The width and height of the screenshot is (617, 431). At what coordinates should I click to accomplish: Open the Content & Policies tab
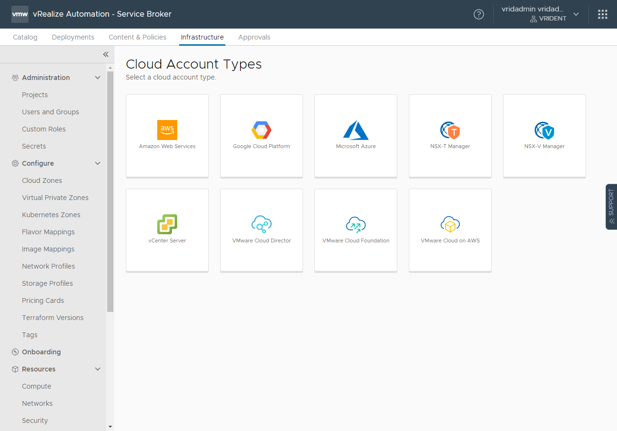(138, 37)
